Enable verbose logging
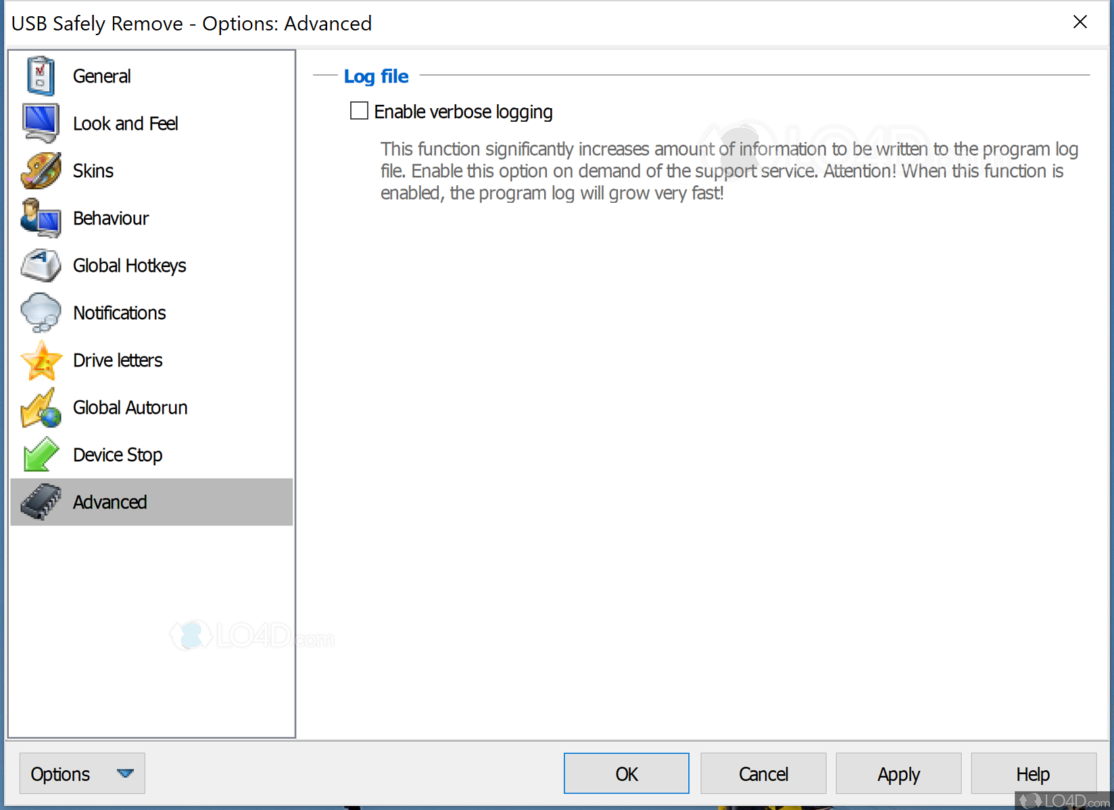 359,110
